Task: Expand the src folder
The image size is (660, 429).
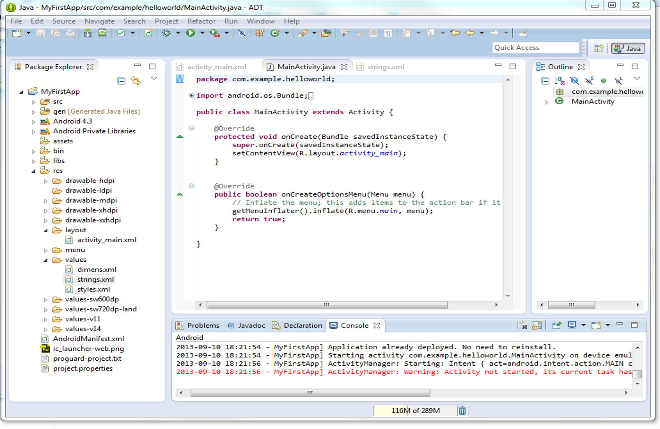Action: [34, 102]
